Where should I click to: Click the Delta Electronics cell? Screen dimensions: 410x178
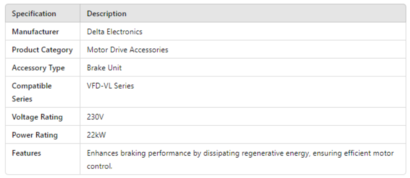click(x=114, y=32)
